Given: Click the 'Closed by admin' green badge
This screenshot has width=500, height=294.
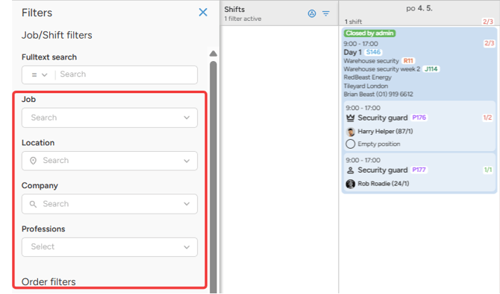Looking at the screenshot, I should 369,33.
